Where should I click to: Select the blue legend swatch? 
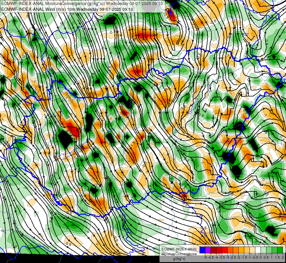pos(202,250)
